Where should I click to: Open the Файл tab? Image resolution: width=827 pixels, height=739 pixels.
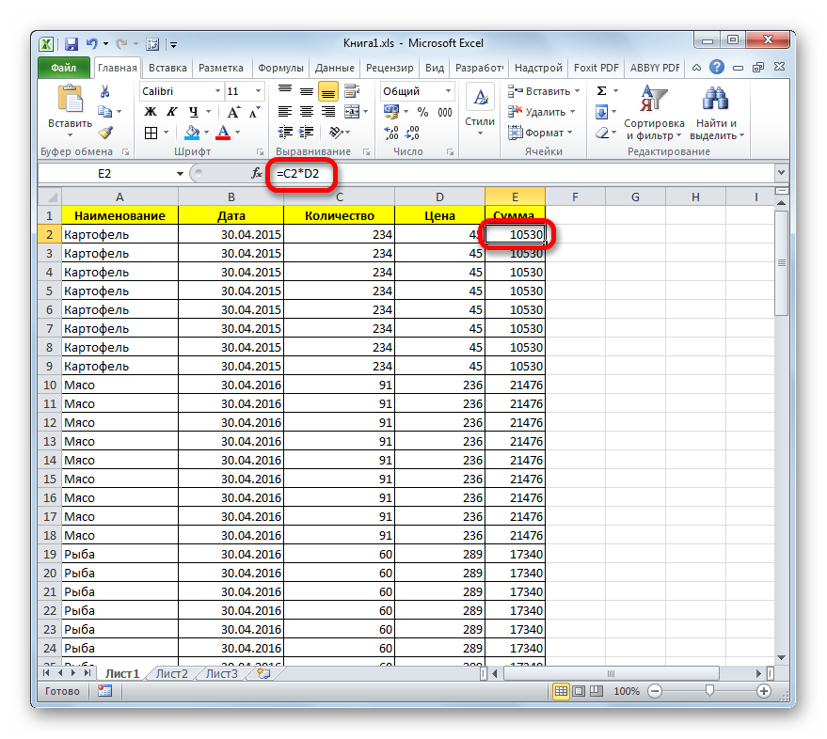pos(64,68)
